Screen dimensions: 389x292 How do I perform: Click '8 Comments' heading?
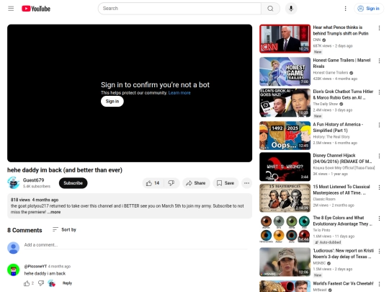(x=24, y=231)
